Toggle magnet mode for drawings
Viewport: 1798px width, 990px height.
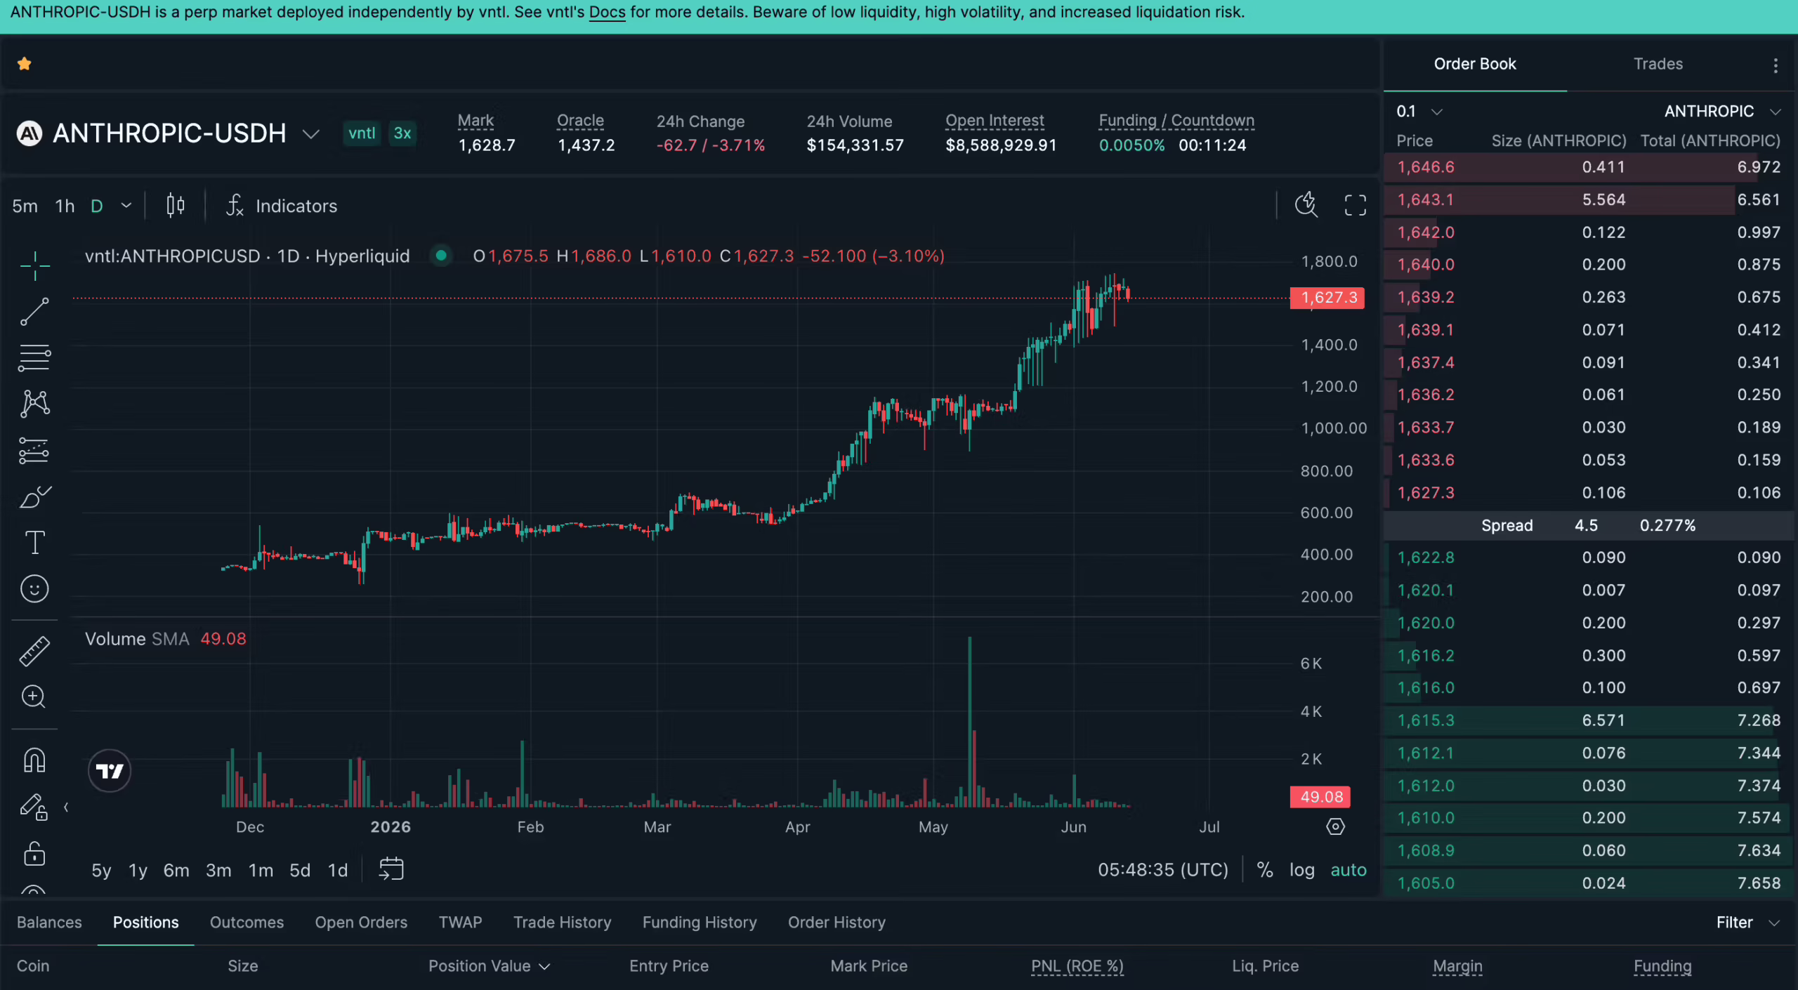[34, 760]
